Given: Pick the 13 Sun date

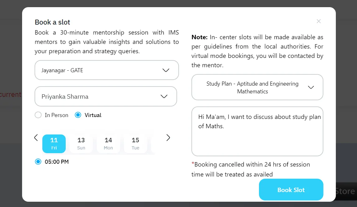Looking at the screenshot, I should tap(81, 143).
